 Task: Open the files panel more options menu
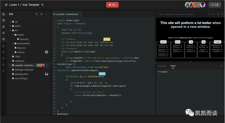pos(46,14)
